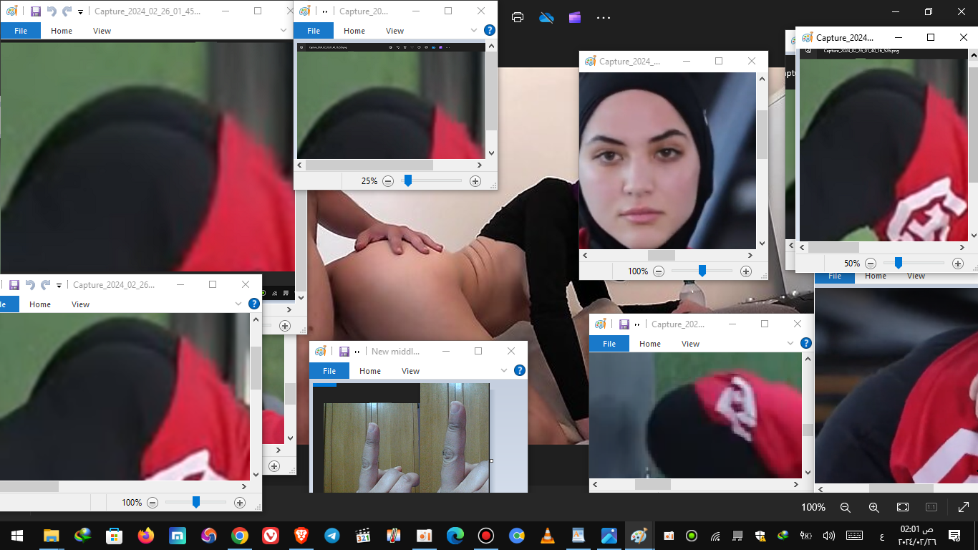This screenshot has width=978, height=550.
Task: Click Photos zoom in magnifier icon
Action: (x=873, y=507)
